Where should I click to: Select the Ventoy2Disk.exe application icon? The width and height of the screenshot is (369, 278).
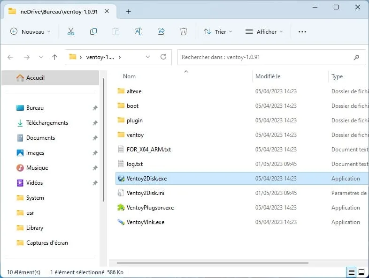tap(121, 178)
